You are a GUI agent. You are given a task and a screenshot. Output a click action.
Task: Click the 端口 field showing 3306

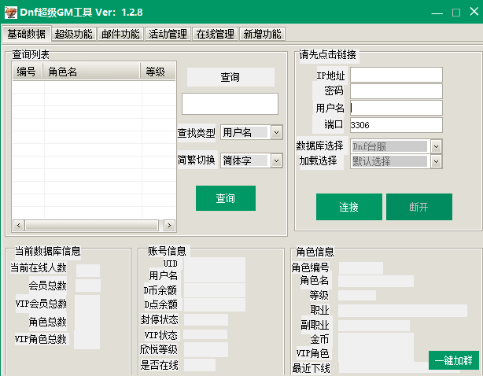tap(396, 125)
